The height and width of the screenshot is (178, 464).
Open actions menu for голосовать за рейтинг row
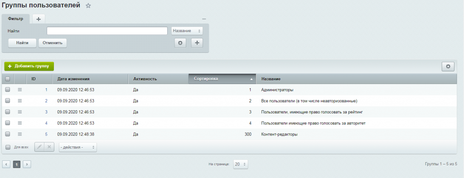tap(20, 112)
